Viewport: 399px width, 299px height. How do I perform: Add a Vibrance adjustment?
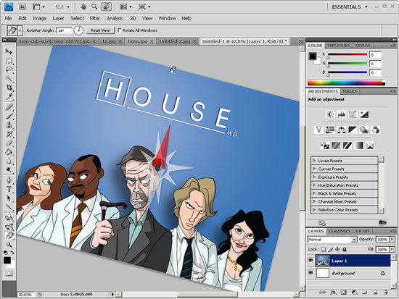[318, 130]
